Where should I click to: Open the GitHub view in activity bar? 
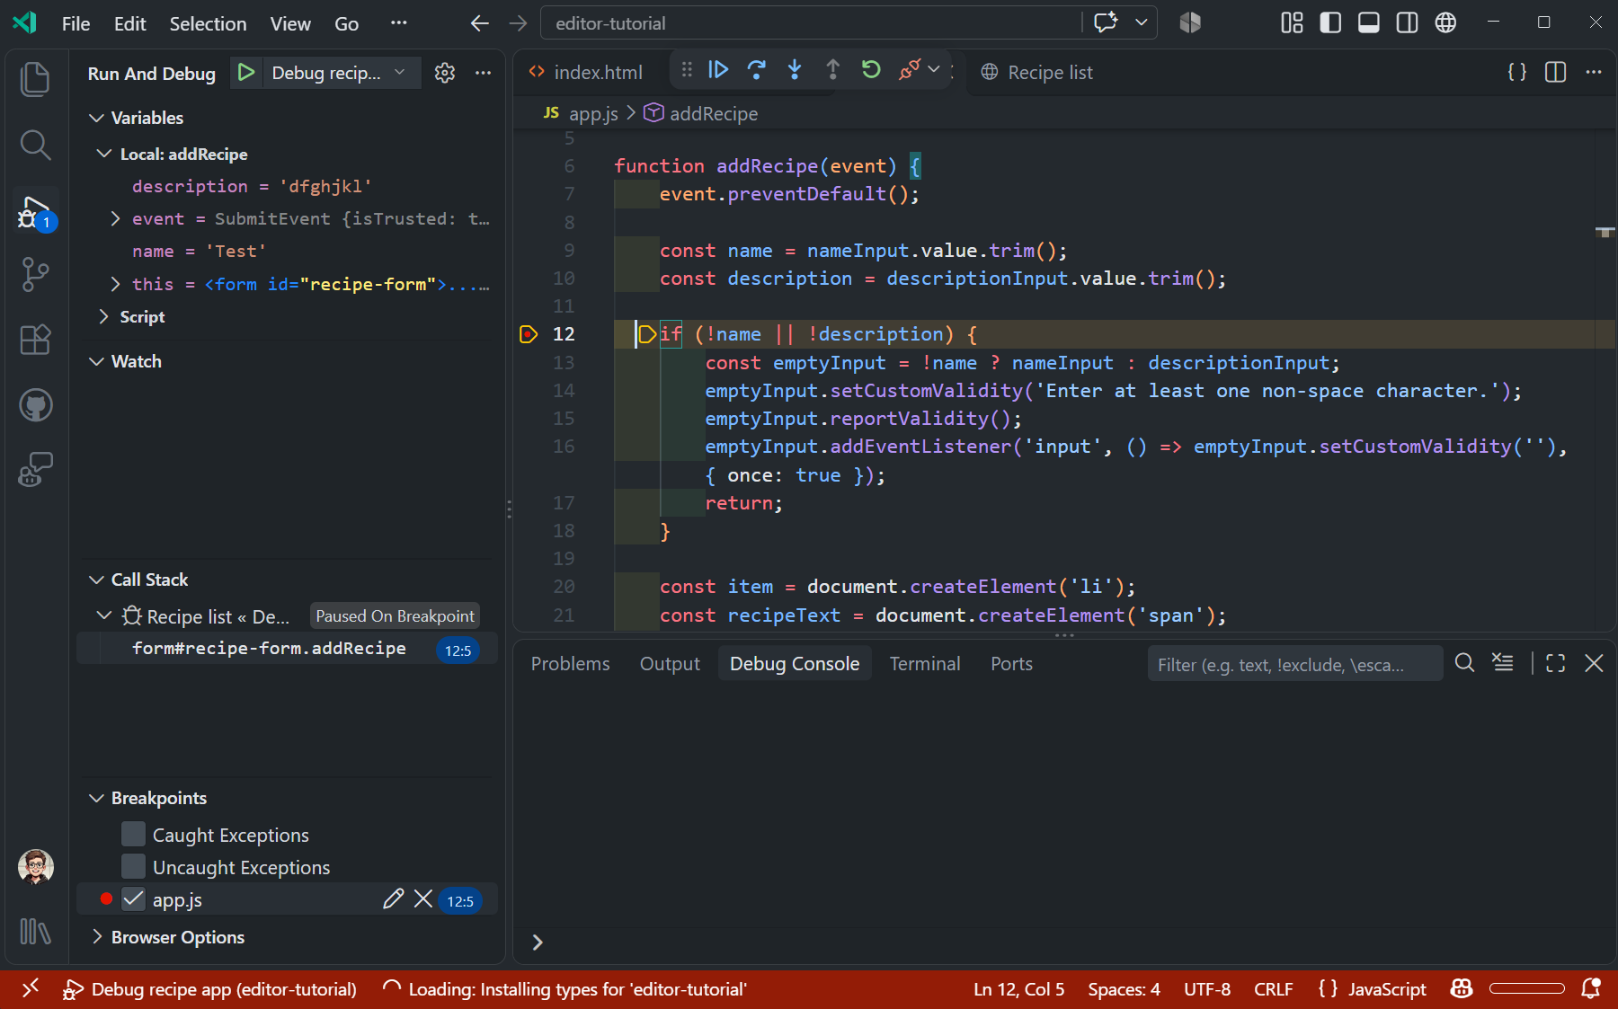[x=35, y=405]
